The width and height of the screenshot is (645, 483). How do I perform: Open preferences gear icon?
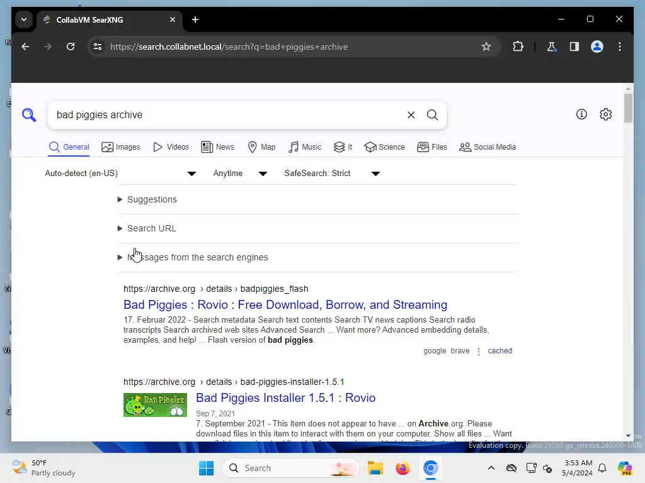pyautogui.click(x=605, y=114)
